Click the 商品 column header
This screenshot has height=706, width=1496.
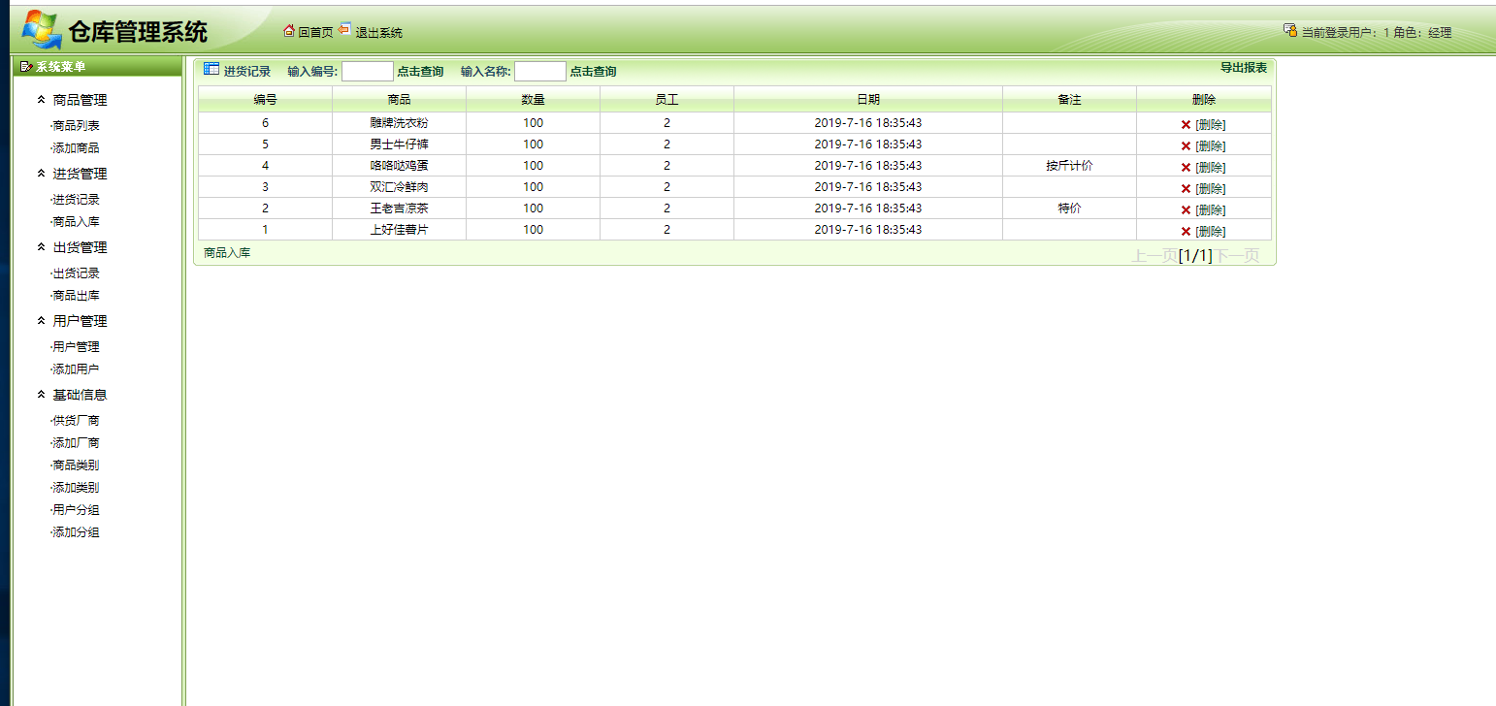tap(399, 100)
